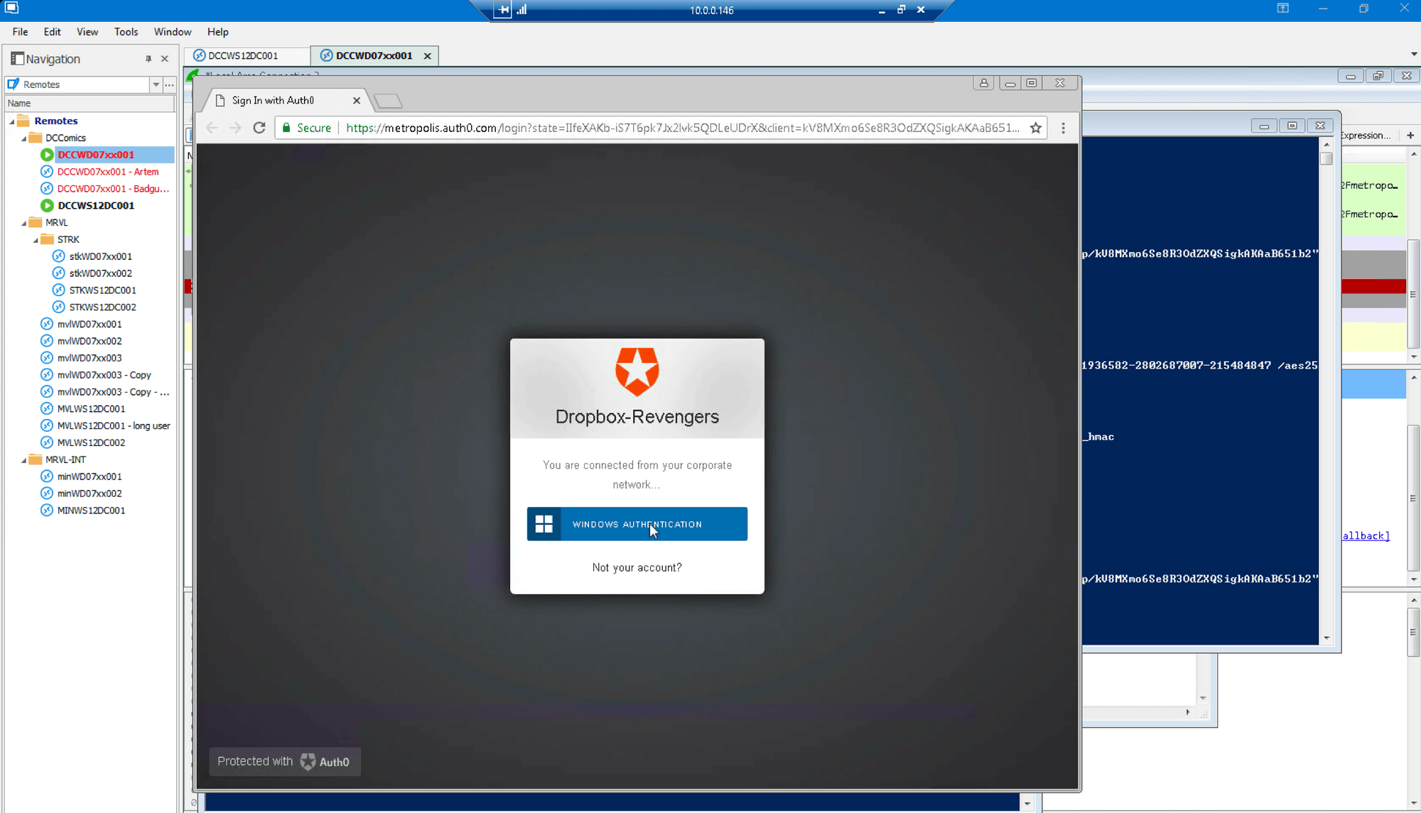
Task: Click the signal strength icon on connection bar
Action: click(x=522, y=10)
